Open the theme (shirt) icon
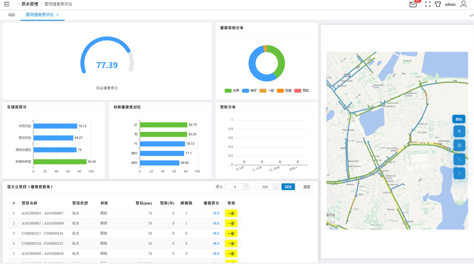 click(x=438, y=4)
